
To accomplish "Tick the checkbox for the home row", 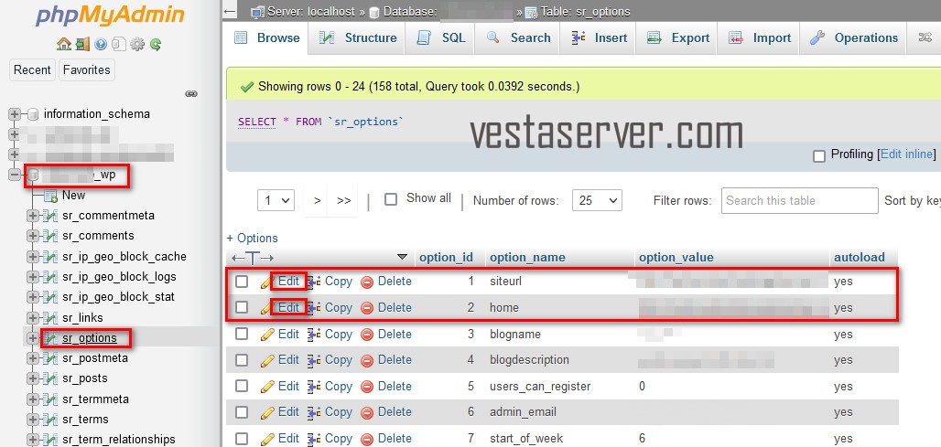I will point(242,307).
